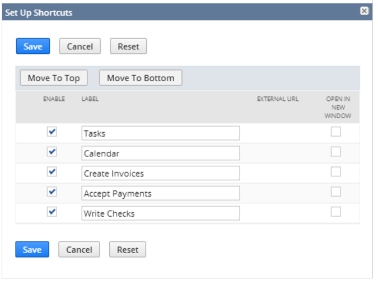The width and height of the screenshot is (378, 284).
Task: Focus the Create Invoices label field
Action: [160, 174]
